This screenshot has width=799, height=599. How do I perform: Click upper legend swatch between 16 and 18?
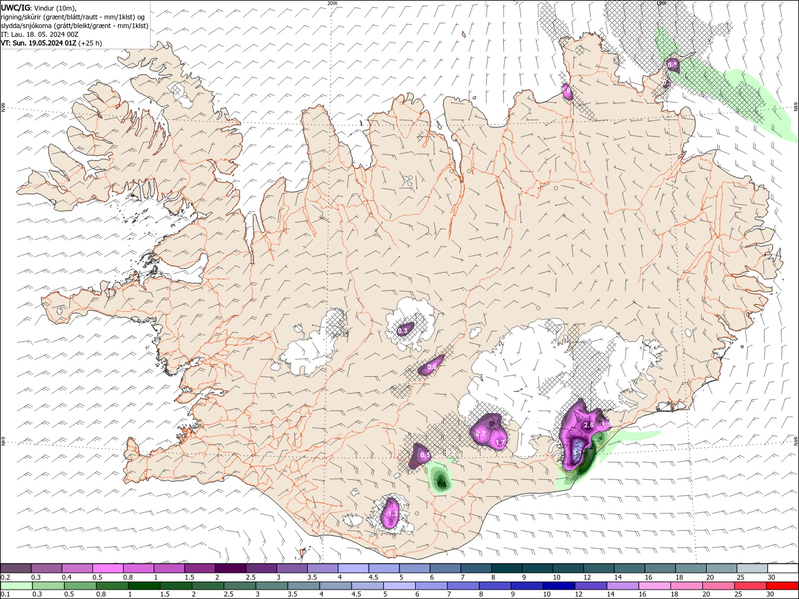pyautogui.click(x=659, y=568)
